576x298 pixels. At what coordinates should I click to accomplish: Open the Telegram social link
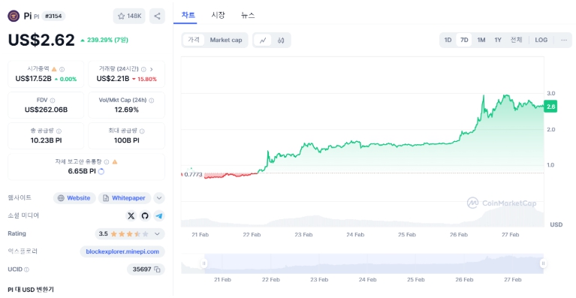pyautogui.click(x=159, y=215)
